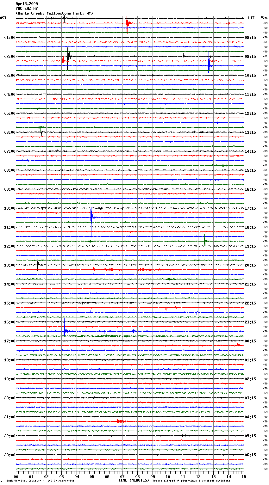This screenshot has height=485, width=269.
Task: Click 'Each Vertical Division = 100.00 microvolts' note
Action: (x=40, y=481)
